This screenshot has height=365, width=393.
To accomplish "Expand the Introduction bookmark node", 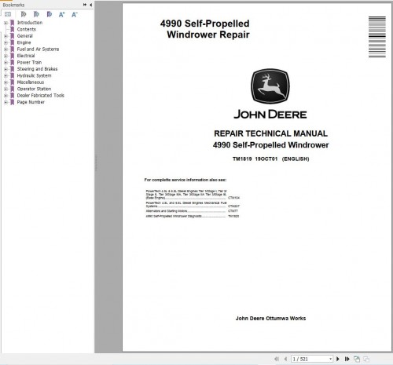I will point(6,23).
